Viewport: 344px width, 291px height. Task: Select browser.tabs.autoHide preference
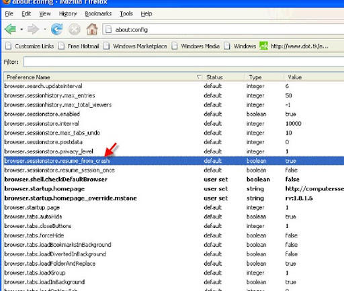click(x=174, y=217)
